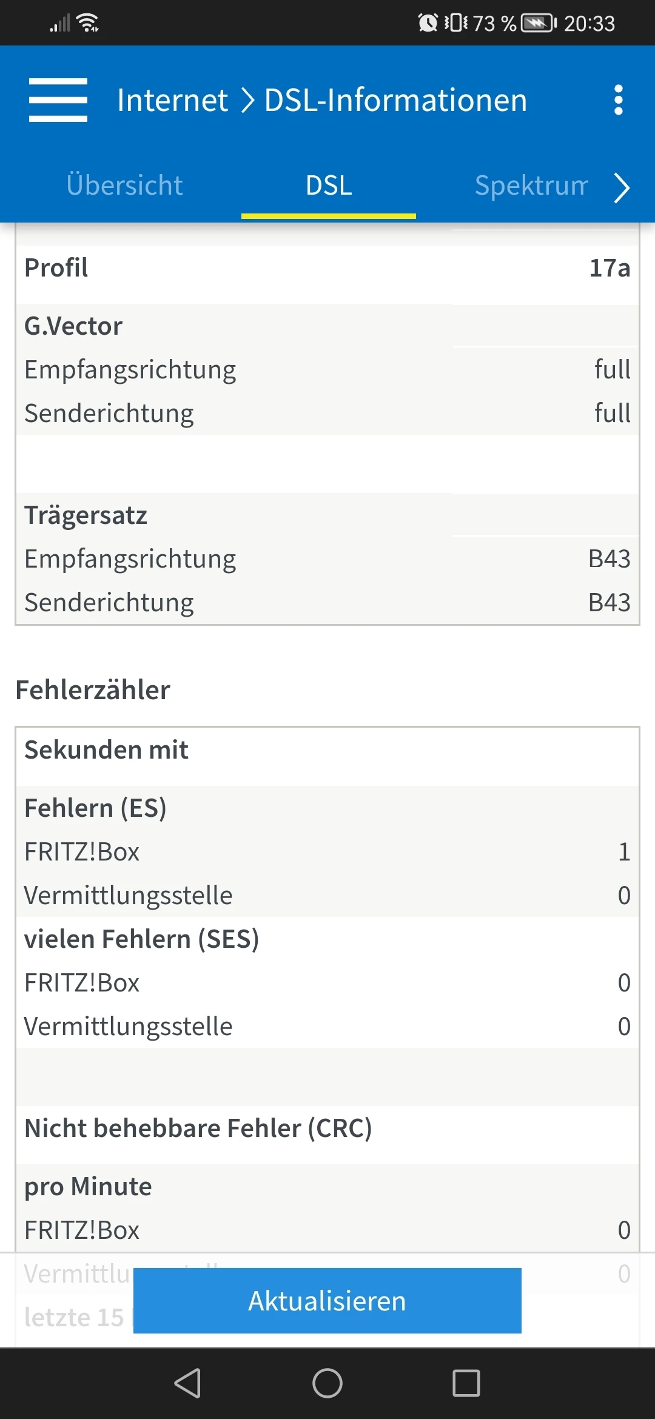655x1419 pixels.
Task: Open the hamburger navigation menu
Action: [58, 100]
